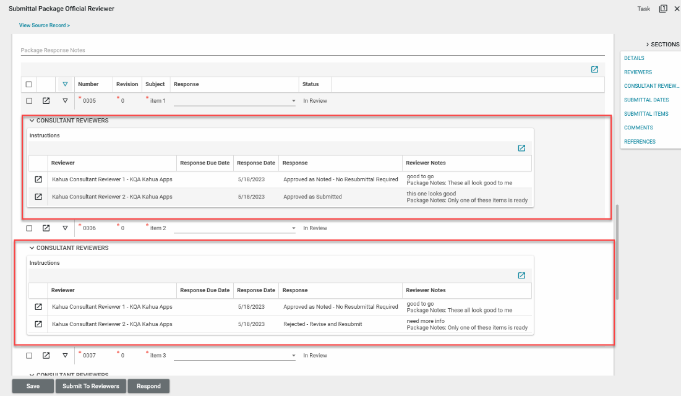Click the task window count icon
This screenshot has width=681, height=396.
pos(663,9)
